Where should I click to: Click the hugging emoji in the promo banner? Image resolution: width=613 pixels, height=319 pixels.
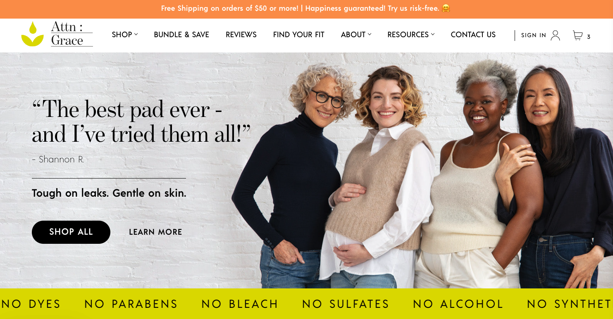tap(446, 8)
